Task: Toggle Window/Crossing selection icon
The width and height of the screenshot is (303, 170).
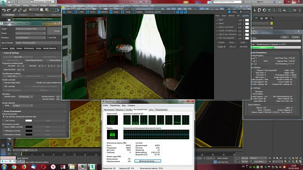Action: (57, 10)
